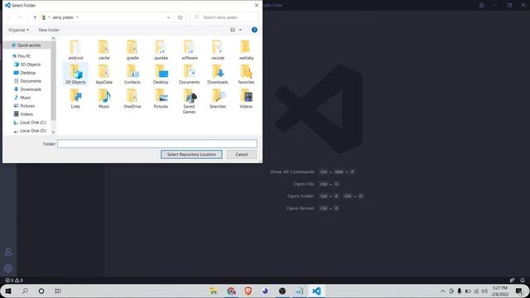Select the Downloads folder icon in file grid
This screenshot has width=530, height=298.
point(218,74)
